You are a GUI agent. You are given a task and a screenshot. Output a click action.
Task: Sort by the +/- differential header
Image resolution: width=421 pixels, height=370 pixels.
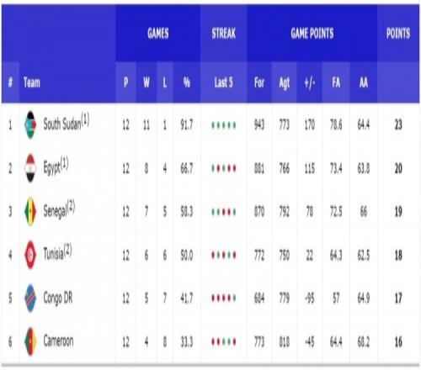click(x=310, y=82)
